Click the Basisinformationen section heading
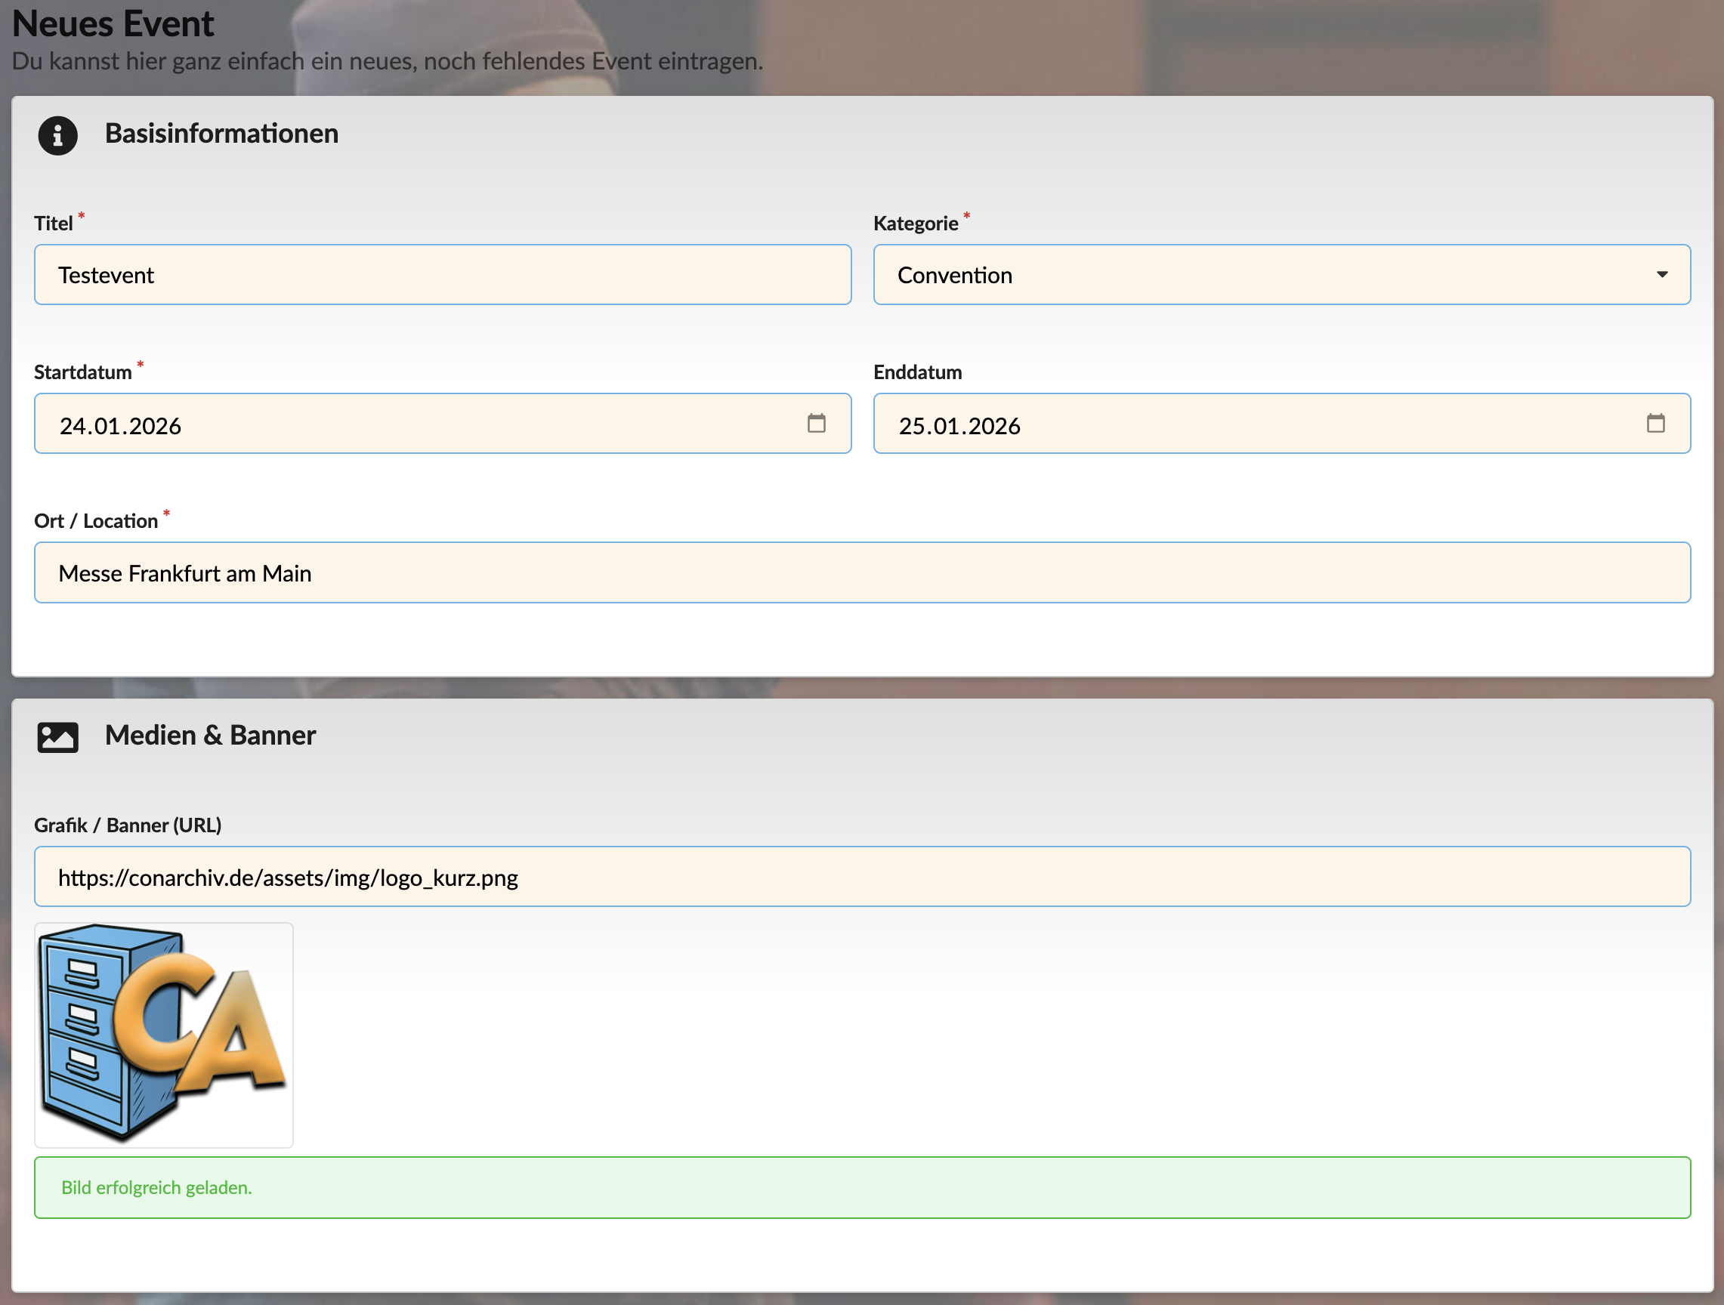1724x1305 pixels. click(x=221, y=134)
